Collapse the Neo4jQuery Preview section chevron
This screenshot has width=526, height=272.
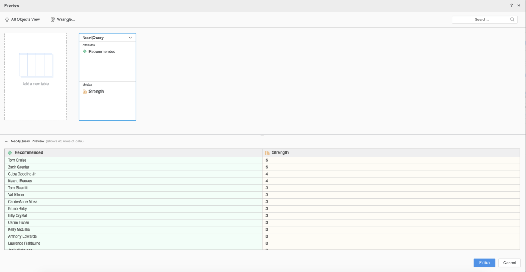click(6, 141)
